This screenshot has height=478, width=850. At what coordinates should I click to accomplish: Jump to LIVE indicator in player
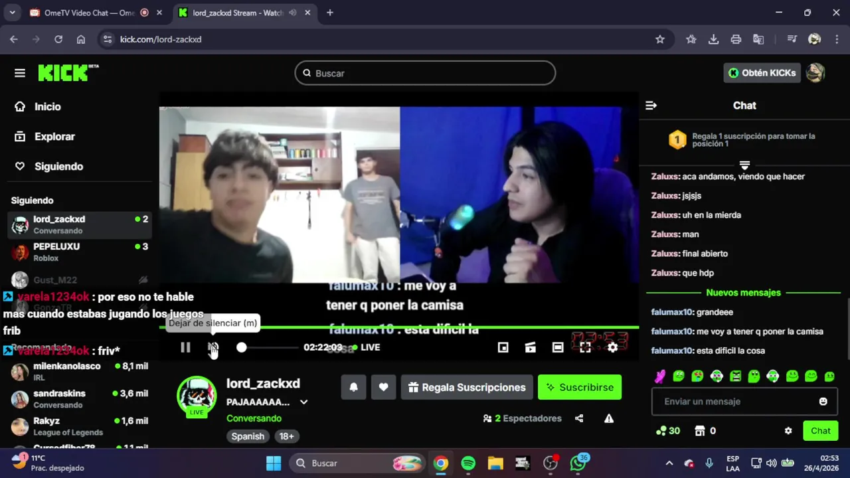367,347
